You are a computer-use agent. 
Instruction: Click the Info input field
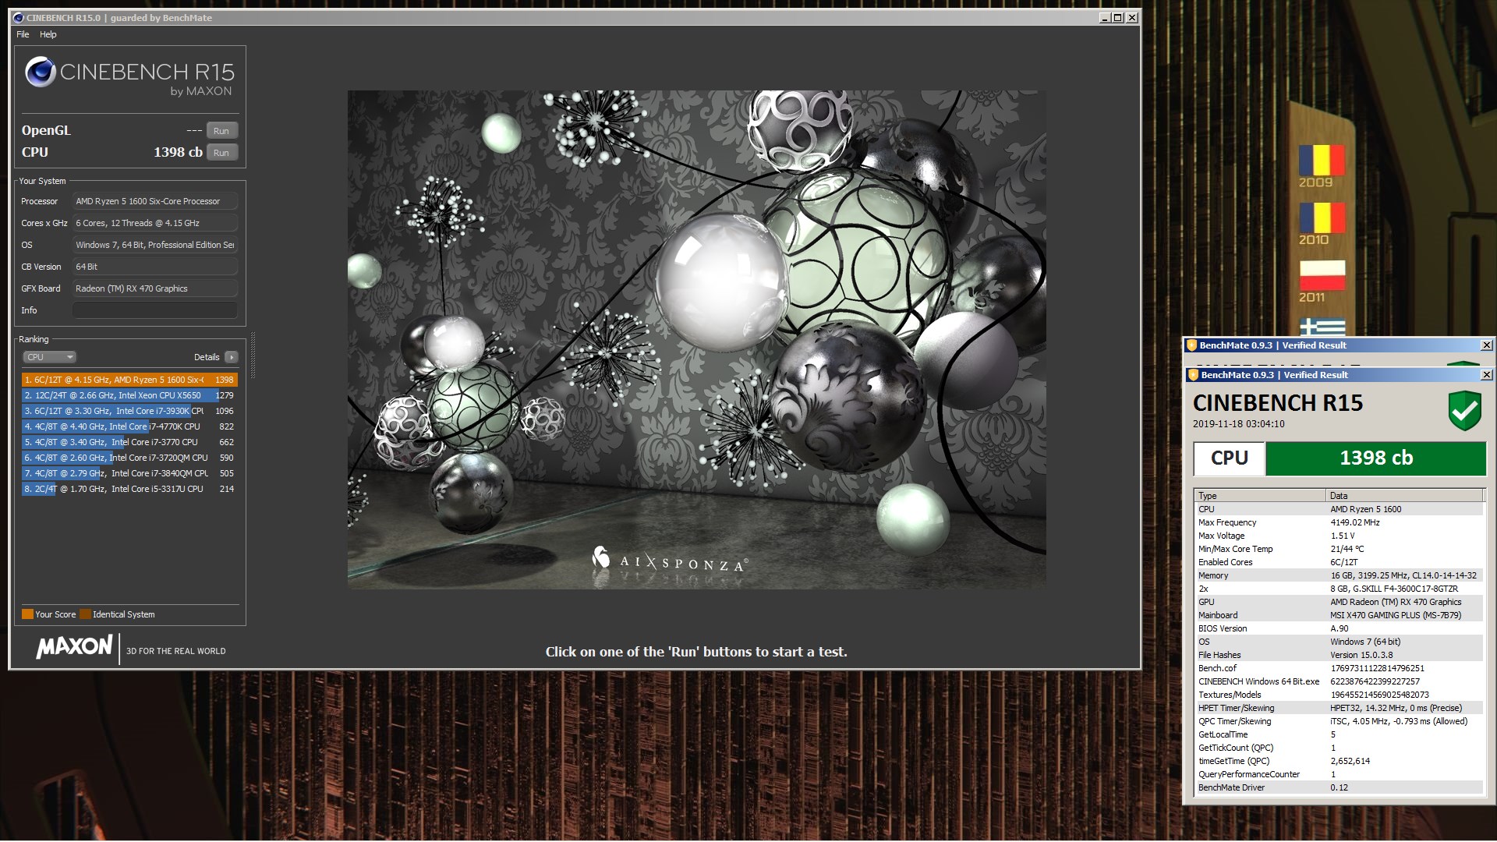[155, 310]
